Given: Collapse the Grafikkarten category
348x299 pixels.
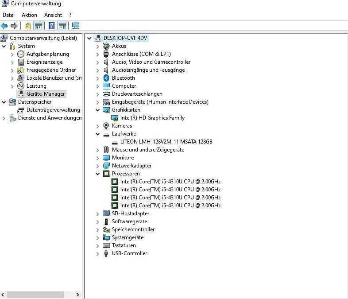Looking at the screenshot, I should [98, 110].
